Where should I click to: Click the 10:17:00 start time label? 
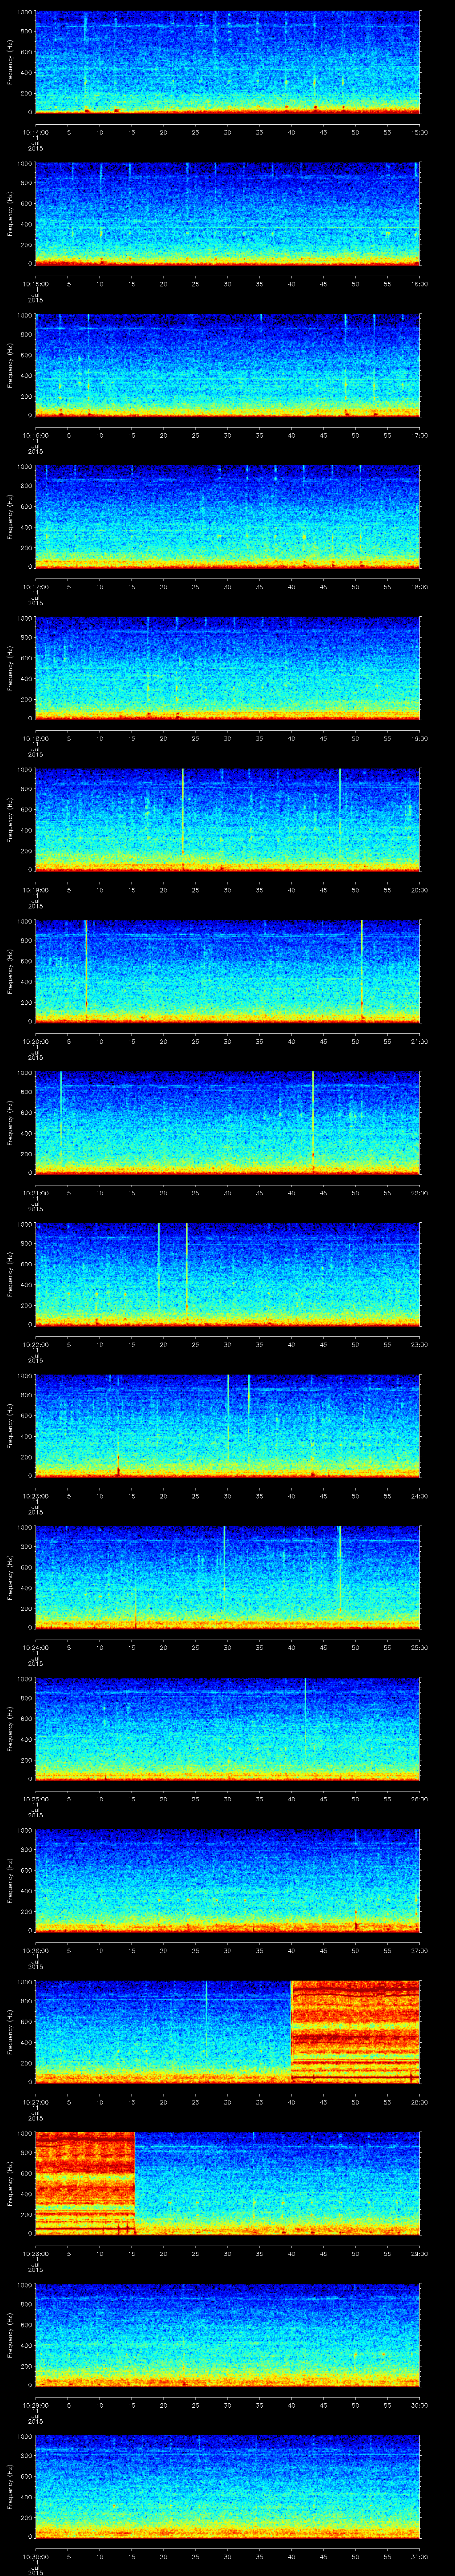(x=35, y=586)
